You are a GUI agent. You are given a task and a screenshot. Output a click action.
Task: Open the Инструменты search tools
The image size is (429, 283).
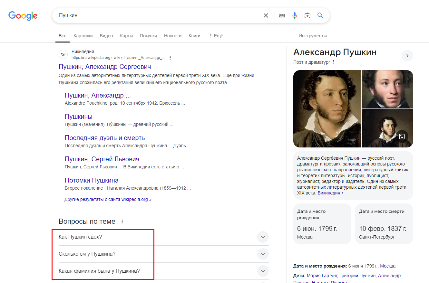313,36
